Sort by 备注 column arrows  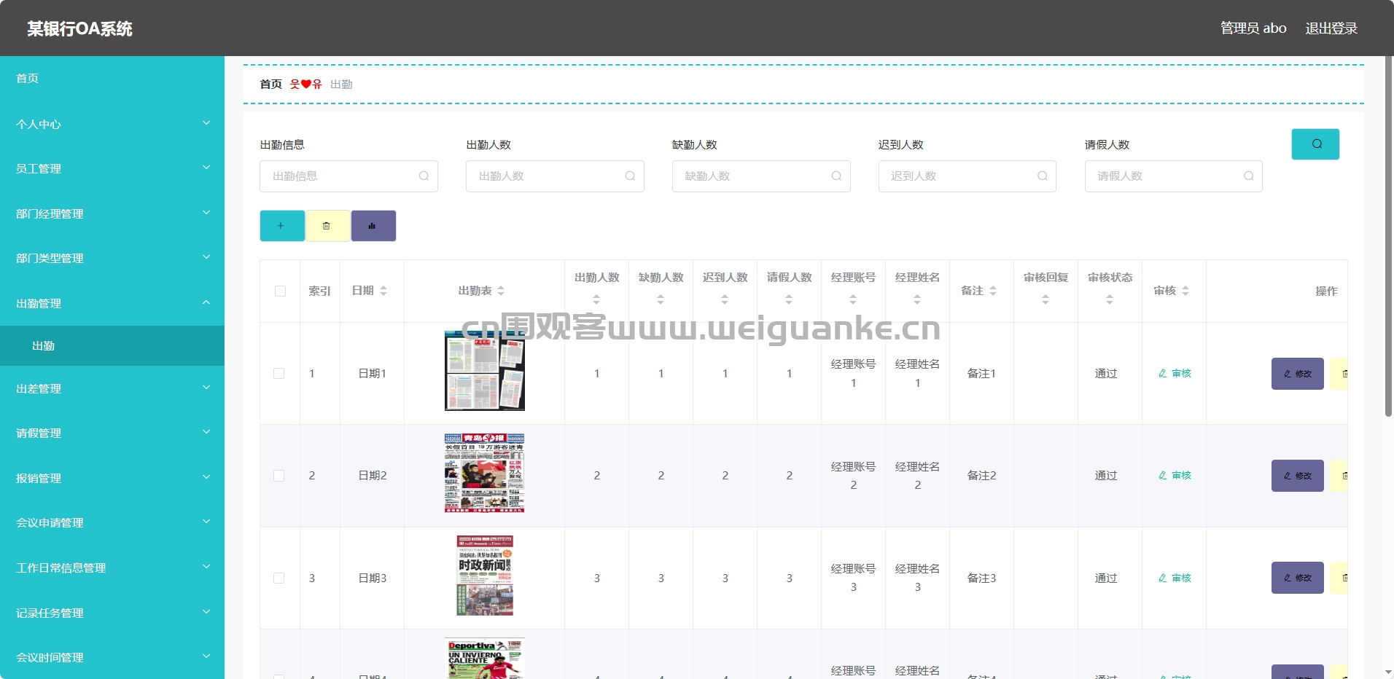point(993,291)
